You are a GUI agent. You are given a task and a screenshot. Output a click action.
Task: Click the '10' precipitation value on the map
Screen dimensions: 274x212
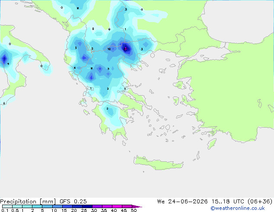(109, 49)
